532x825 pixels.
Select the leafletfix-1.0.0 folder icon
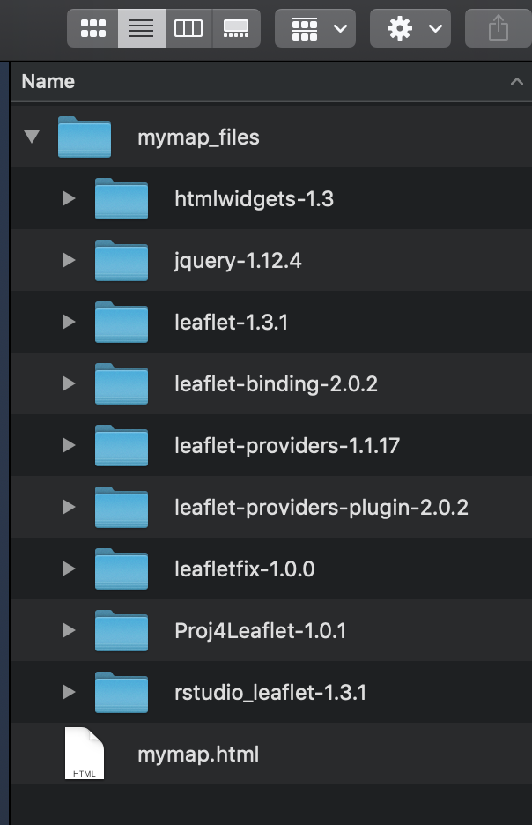[x=122, y=569]
